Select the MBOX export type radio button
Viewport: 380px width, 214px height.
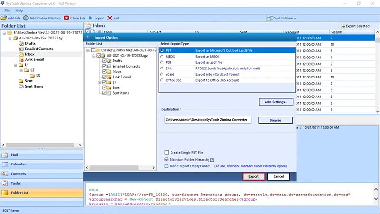162,56
